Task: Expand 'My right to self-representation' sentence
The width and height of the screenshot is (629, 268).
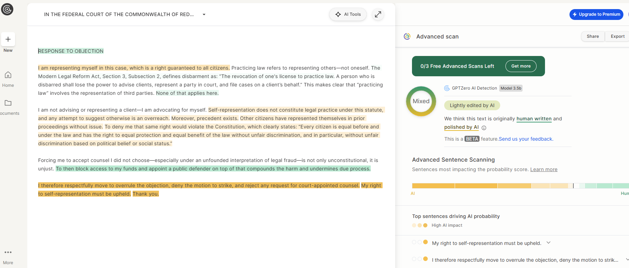Action: point(548,243)
